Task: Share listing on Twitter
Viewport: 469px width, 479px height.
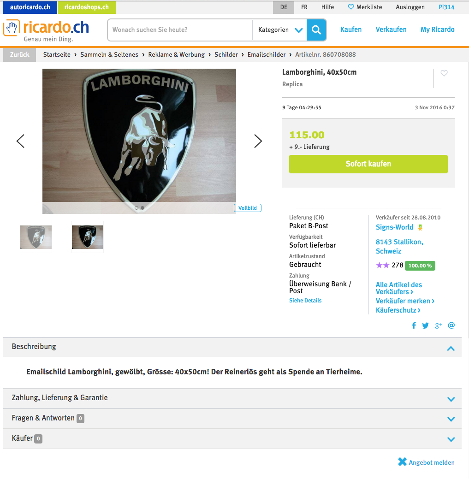Action: pos(425,325)
